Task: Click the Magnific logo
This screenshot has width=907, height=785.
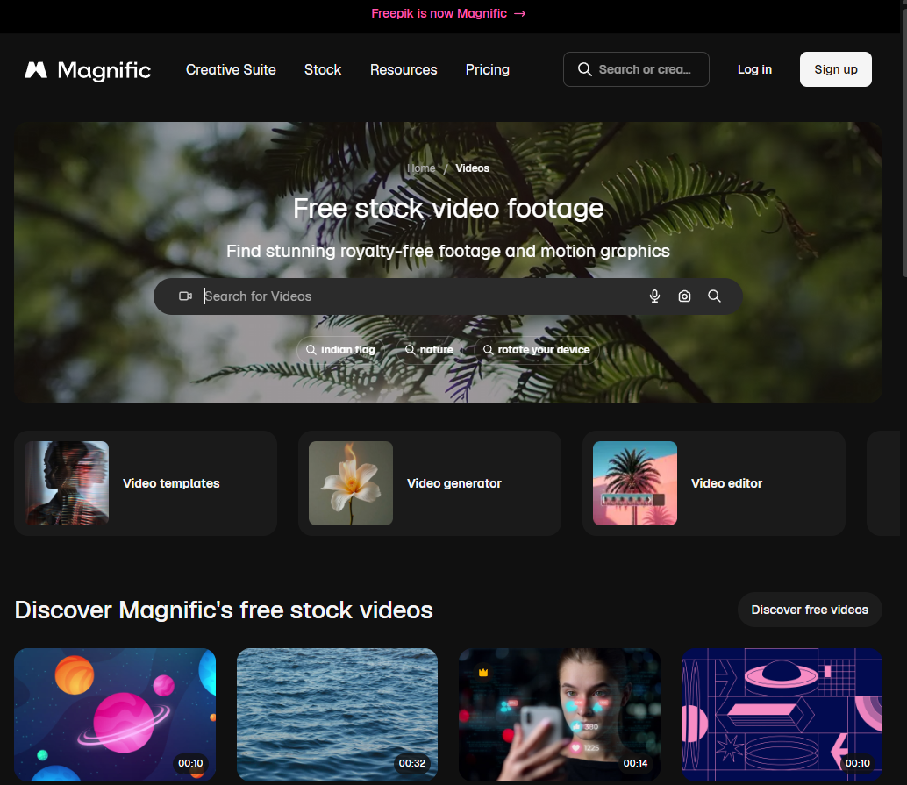Action: (x=88, y=70)
